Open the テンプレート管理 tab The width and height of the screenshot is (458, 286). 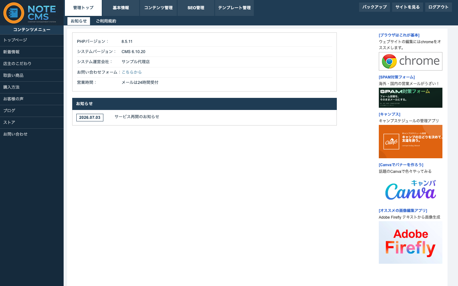coord(234,8)
